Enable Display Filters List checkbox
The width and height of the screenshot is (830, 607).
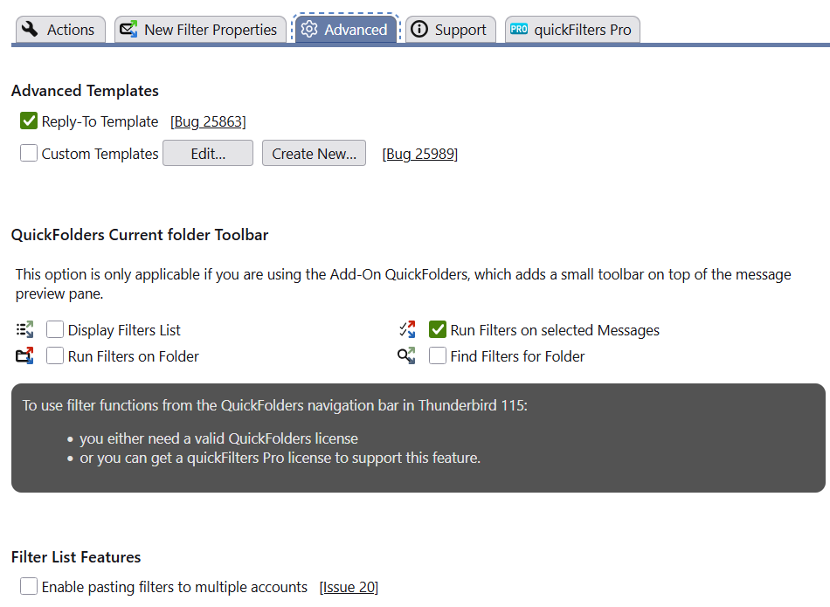(55, 330)
